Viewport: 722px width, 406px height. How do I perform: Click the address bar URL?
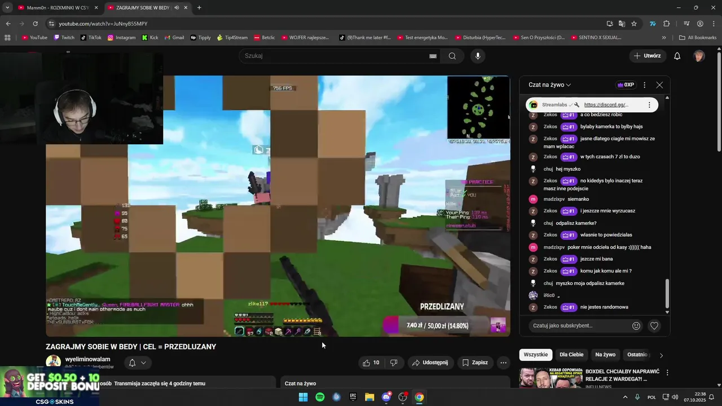point(103,24)
